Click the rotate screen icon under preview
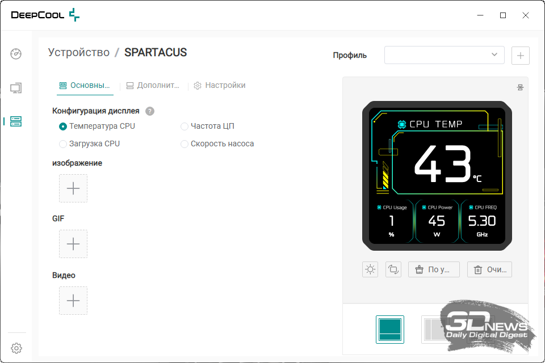545x363 pixels. pyautogui.click(x=393, y=269)
